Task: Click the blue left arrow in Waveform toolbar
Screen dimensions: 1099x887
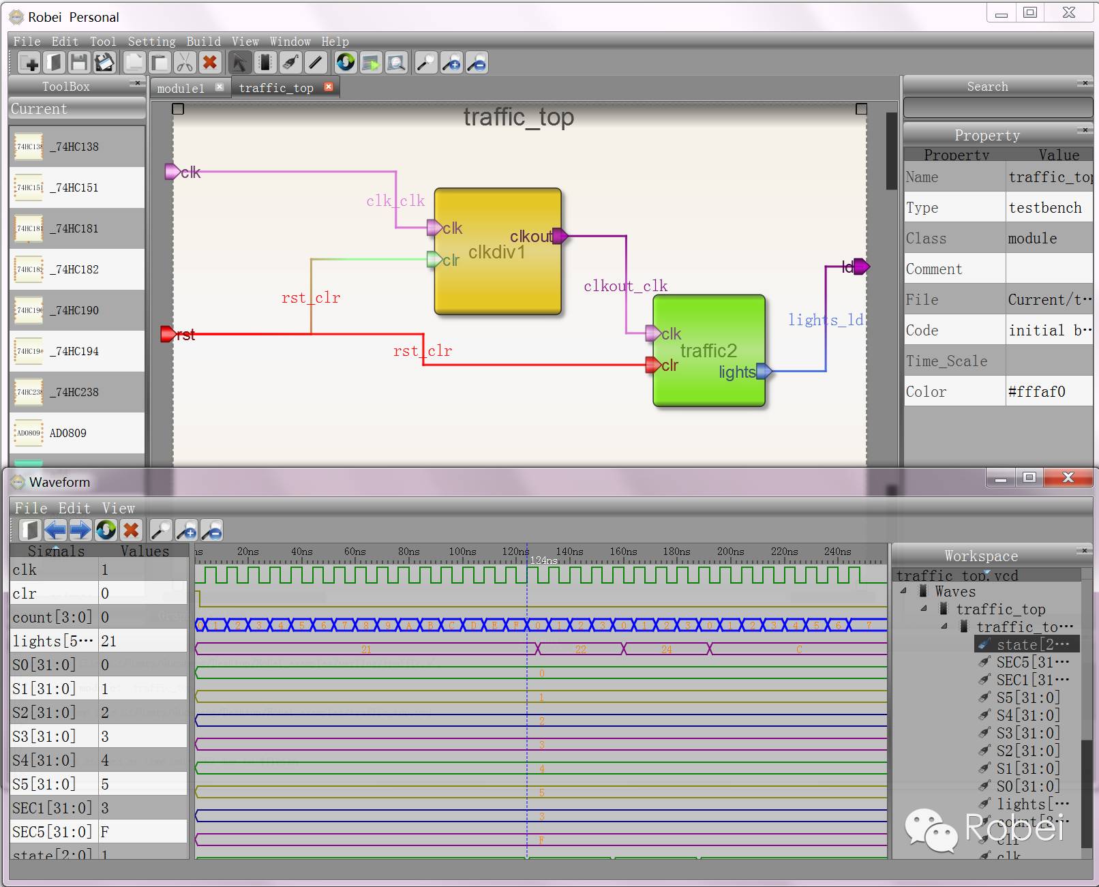Action: pos(55,530)
